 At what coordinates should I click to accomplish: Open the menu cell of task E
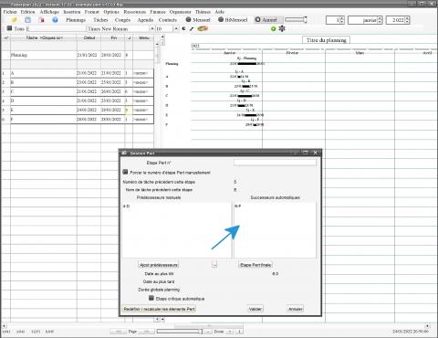(x=143, y=110)
